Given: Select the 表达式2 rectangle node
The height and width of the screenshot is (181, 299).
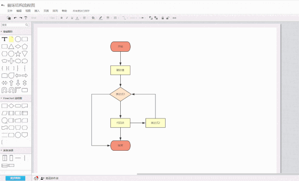Looking at the screenshot, I should click(156, 123).
